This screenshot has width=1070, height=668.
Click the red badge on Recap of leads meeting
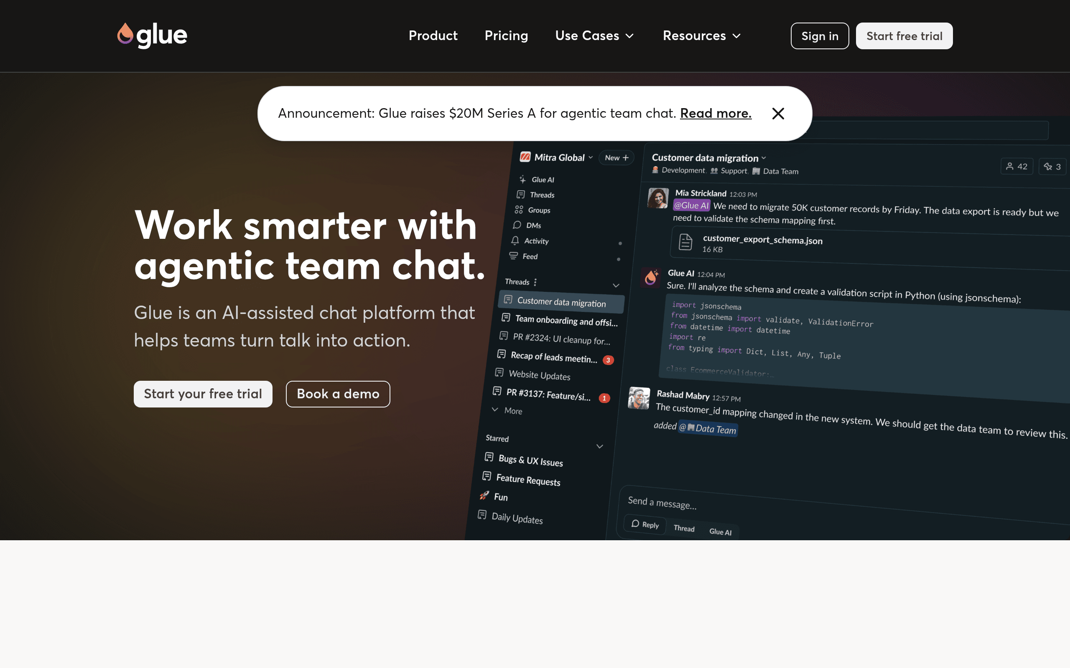tap(608, 360)
